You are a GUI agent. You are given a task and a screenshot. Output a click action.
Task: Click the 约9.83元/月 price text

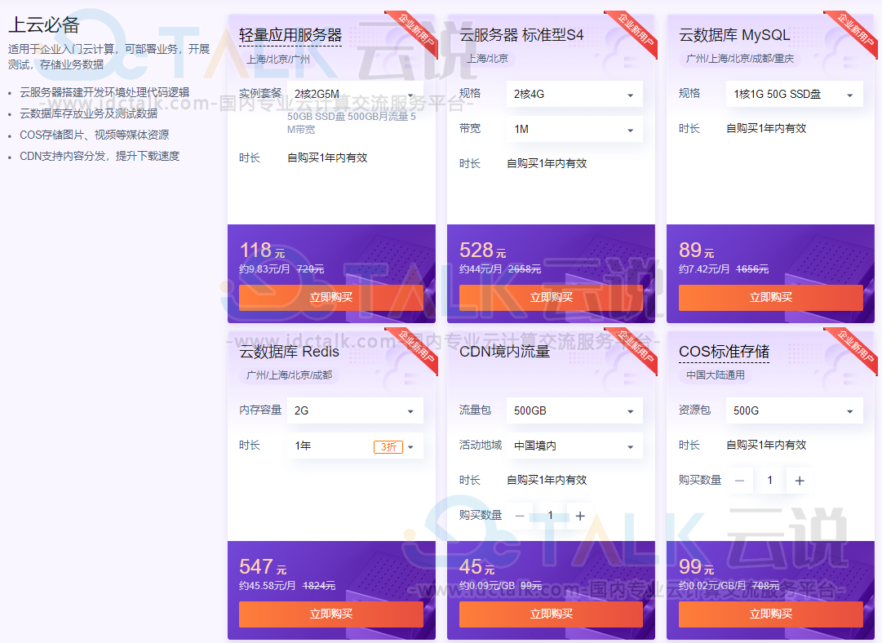point(264,269)
